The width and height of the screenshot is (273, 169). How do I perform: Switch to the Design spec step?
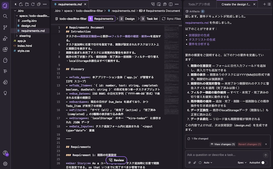coord(128,19)
